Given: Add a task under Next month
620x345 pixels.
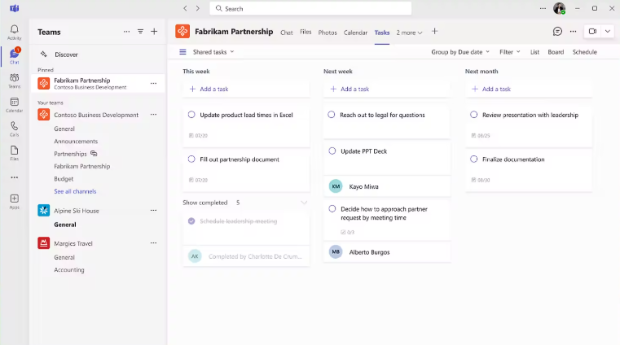Looking at the screenshot, I should 529,89.
